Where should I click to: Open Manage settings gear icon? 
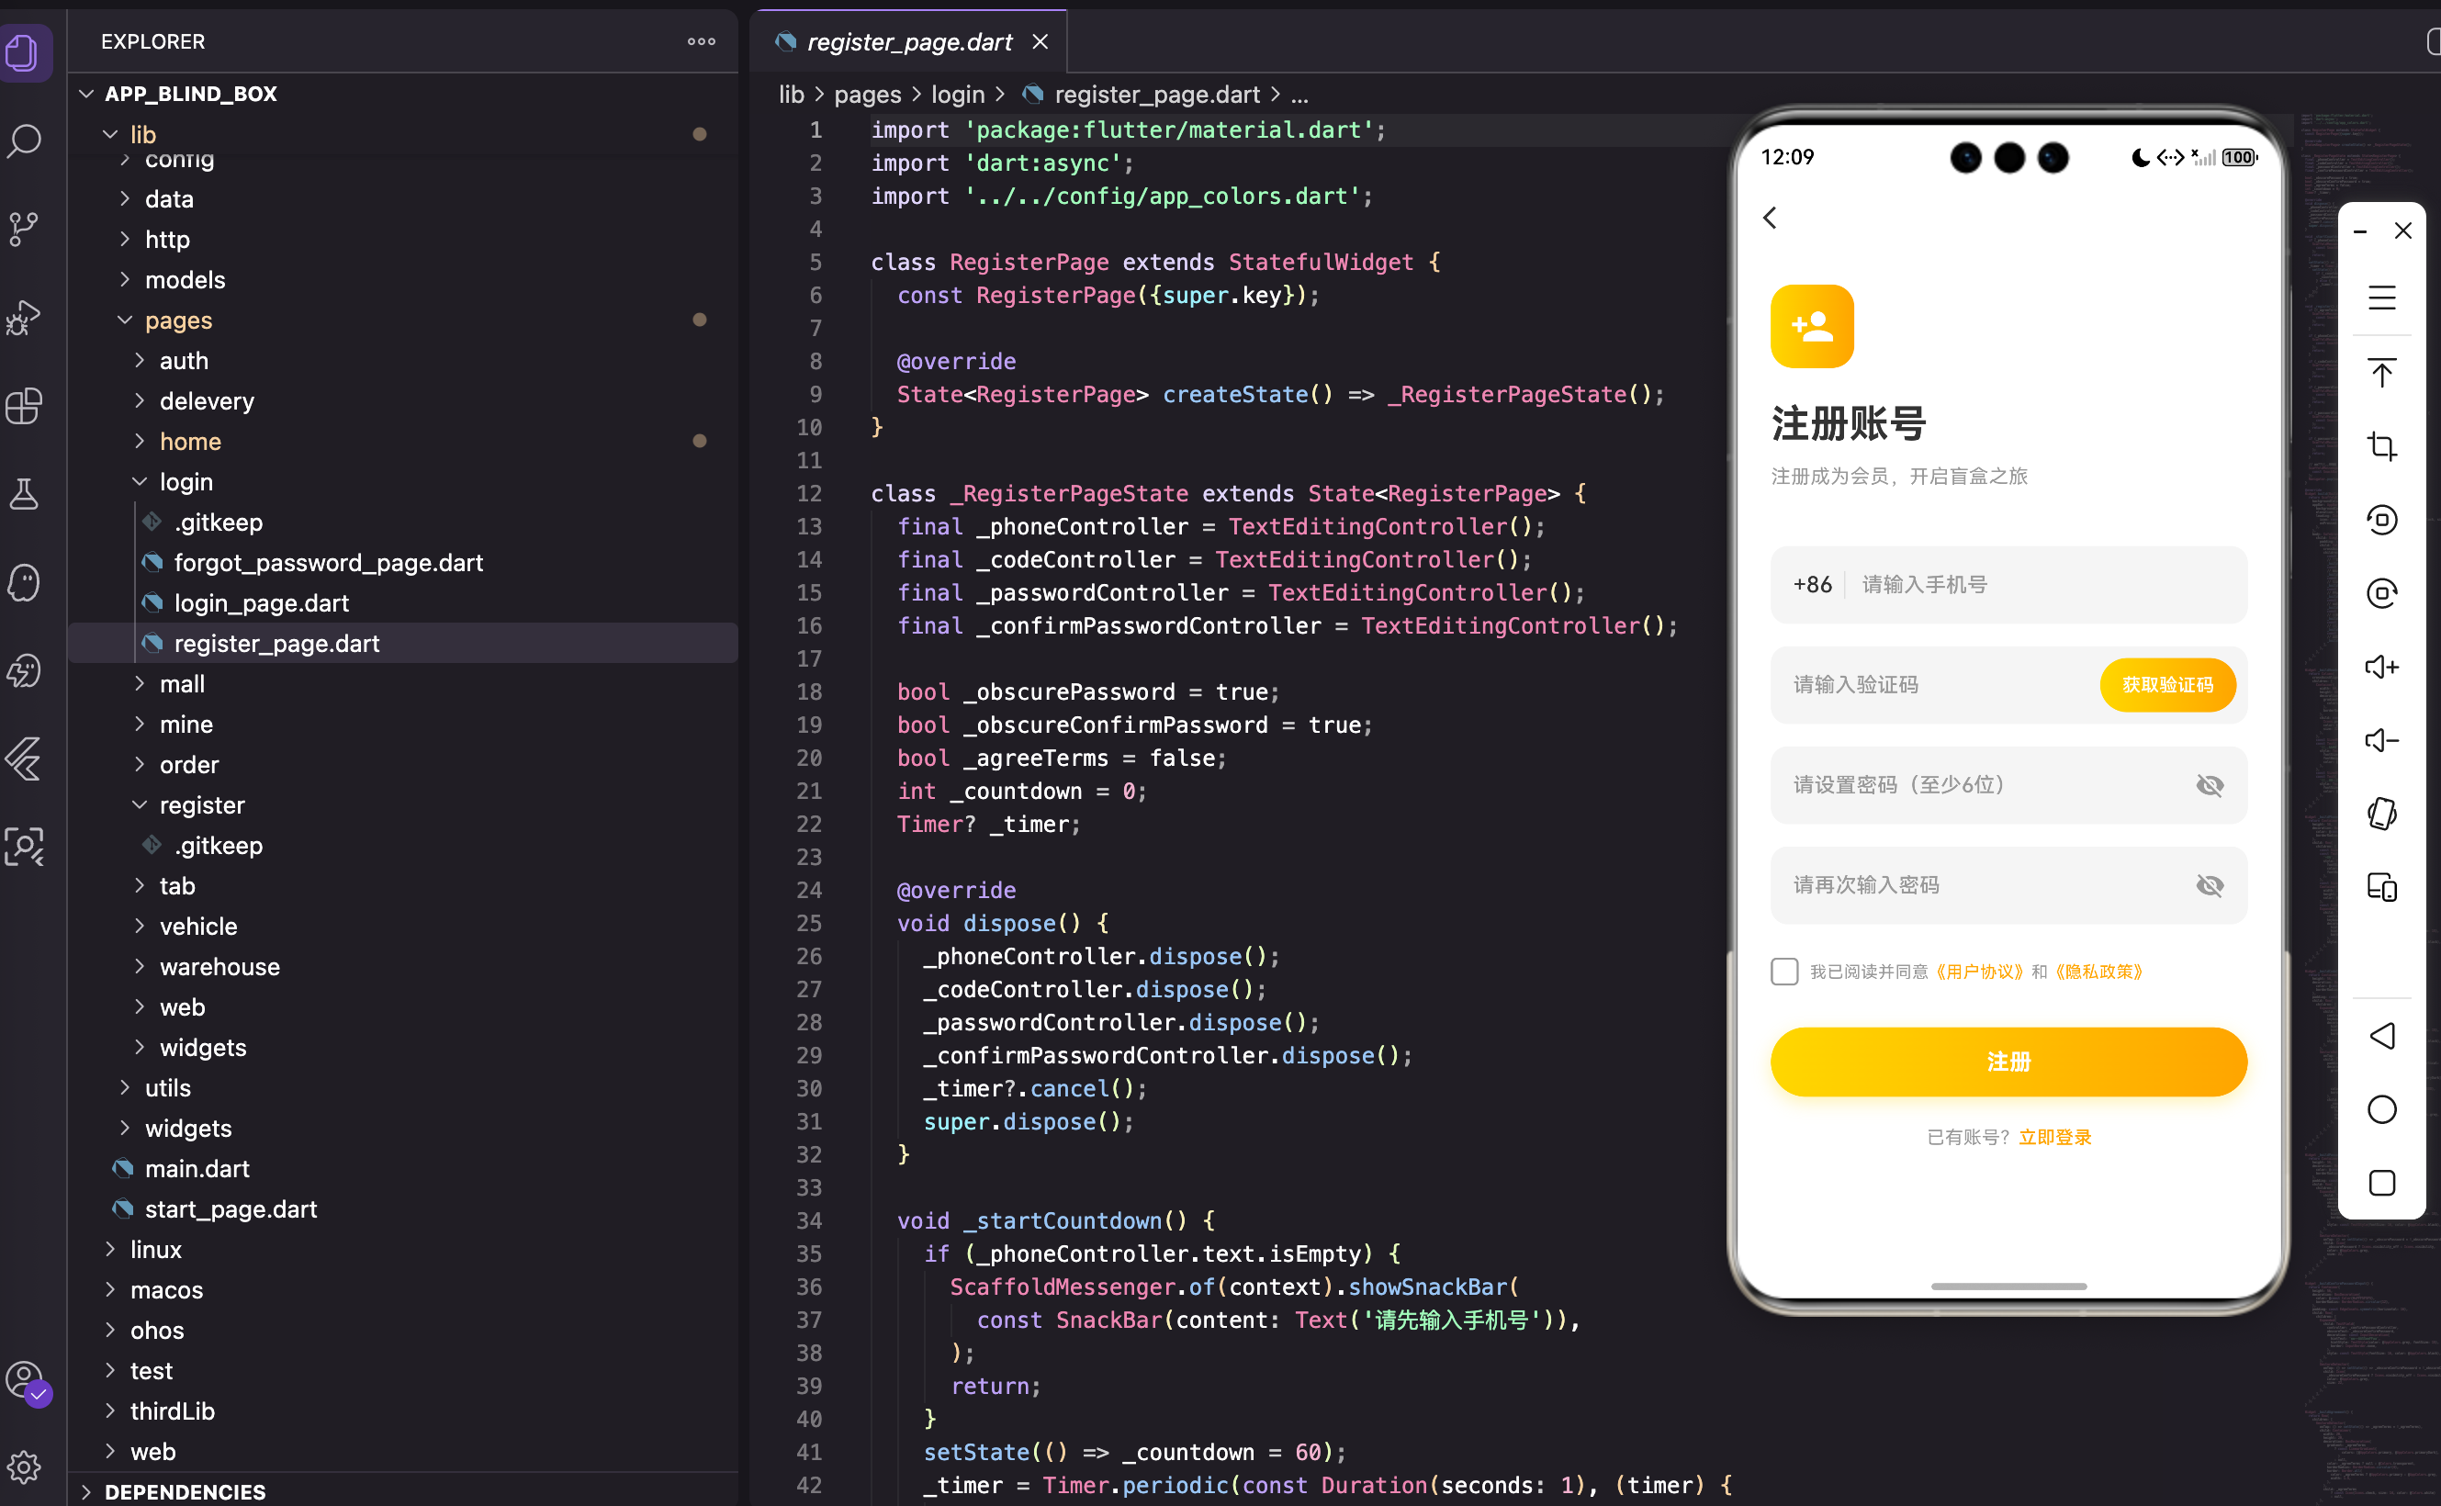(25, 1467)
